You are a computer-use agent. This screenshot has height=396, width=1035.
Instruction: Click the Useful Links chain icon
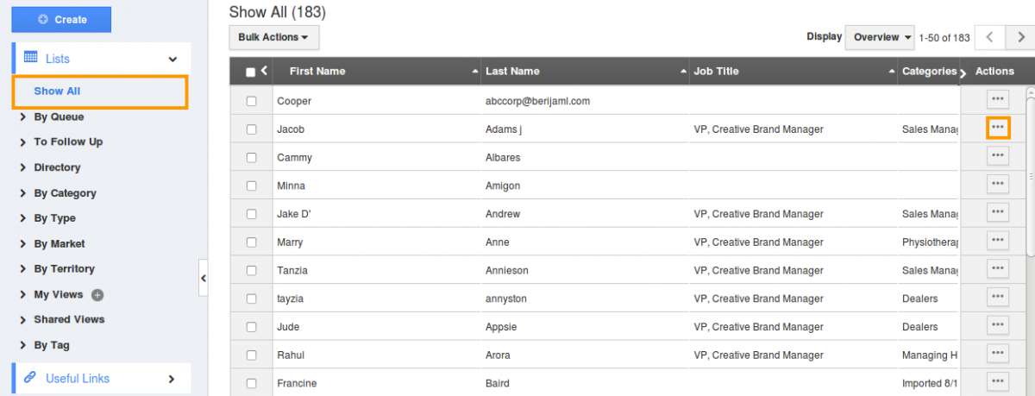30,378
